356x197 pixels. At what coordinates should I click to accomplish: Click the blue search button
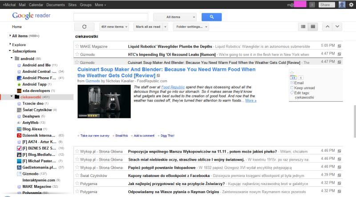211,17
